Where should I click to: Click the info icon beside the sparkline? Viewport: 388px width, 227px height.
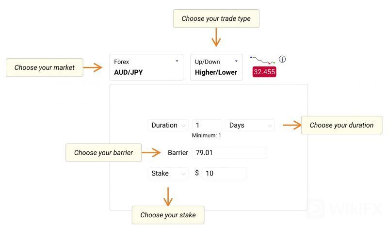[282, 60]
